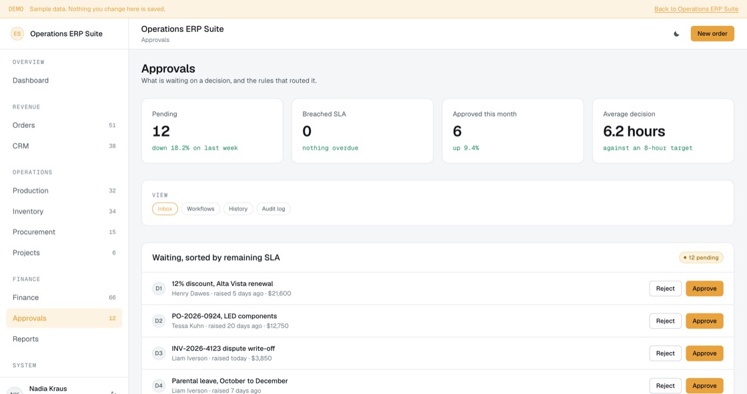747x394 pixels.
Task: Reject PO-2026-0924 LED components
Action: pyautogui.click(x=665, y=321)
